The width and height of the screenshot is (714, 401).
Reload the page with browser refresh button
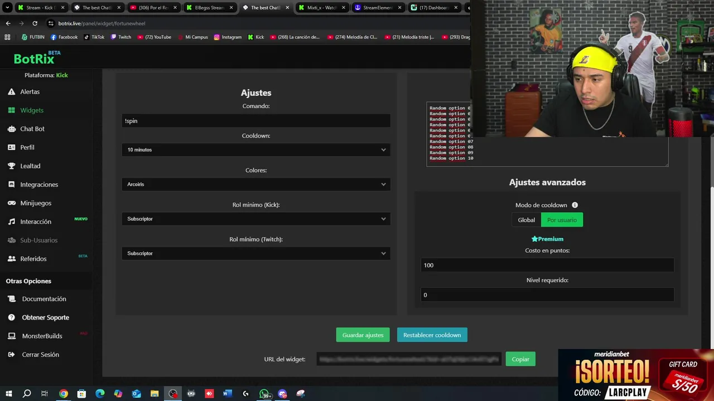coord(35,23)
